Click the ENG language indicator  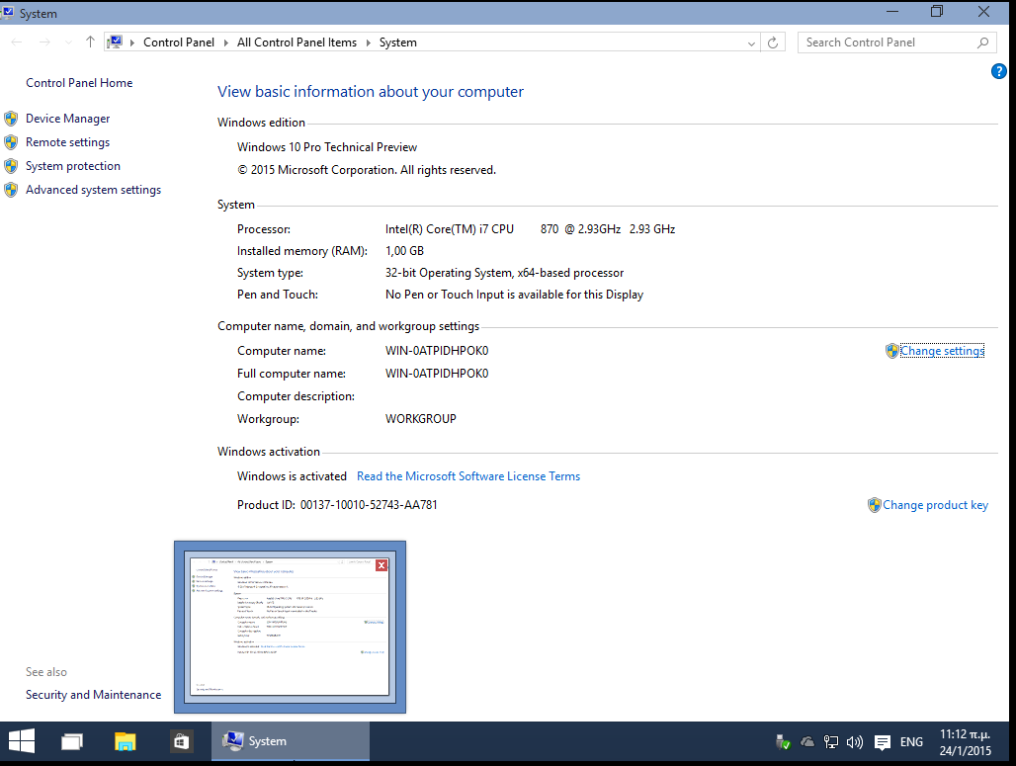pos(911,742)
